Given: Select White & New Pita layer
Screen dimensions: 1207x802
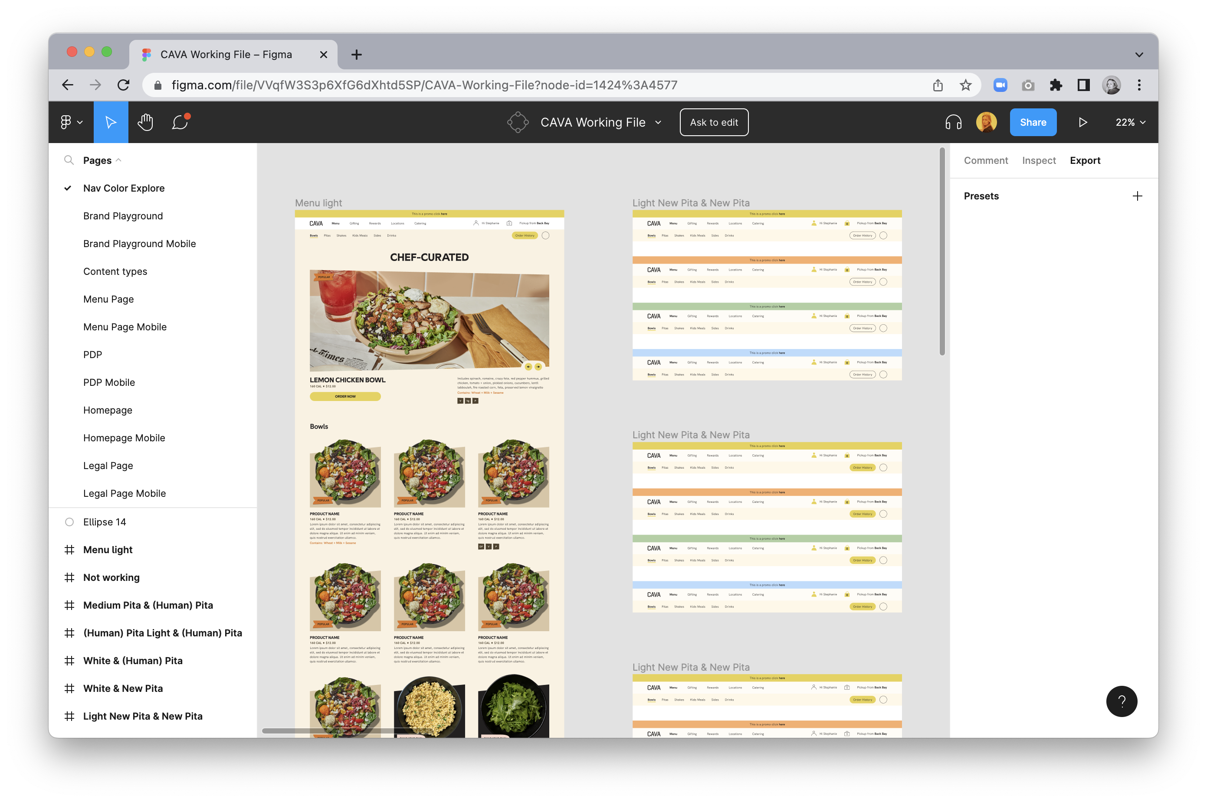Looking at the screenshot, I should (153, 688).
